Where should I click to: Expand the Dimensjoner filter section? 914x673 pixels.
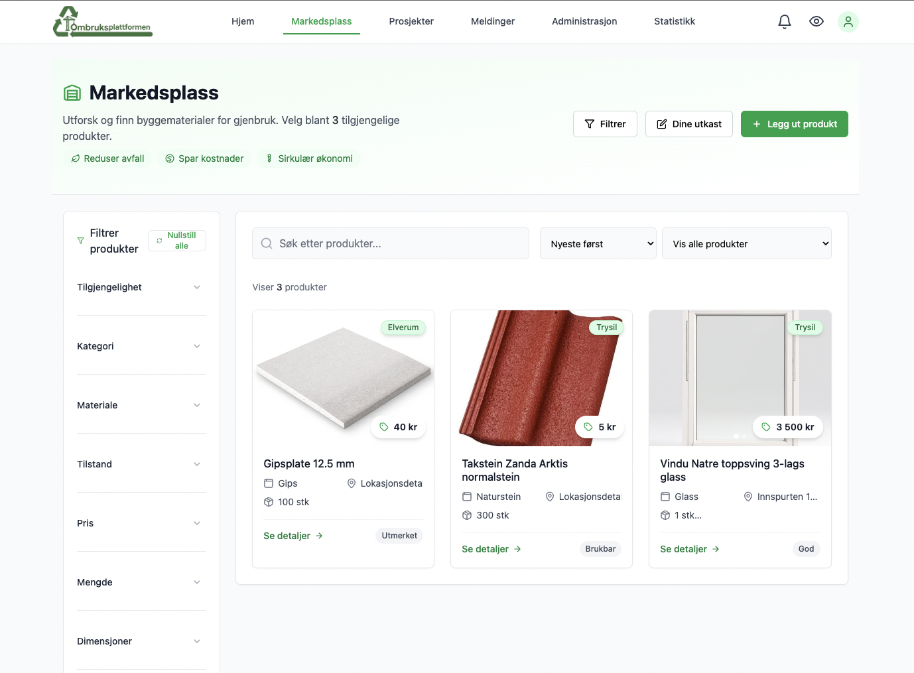coord(141,641)
